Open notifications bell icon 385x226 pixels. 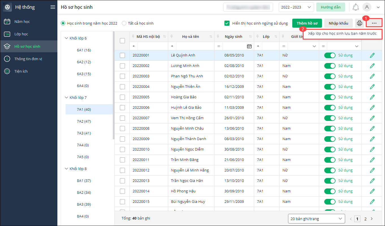tap(356, 7)
